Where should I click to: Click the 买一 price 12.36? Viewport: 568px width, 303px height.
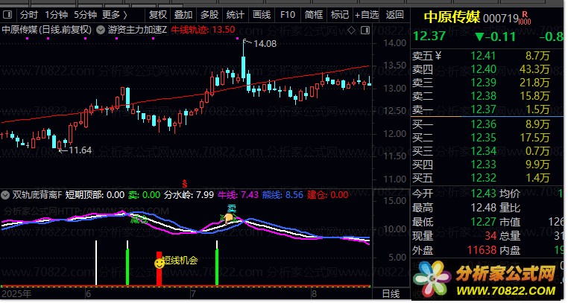[x=483, y=124]
